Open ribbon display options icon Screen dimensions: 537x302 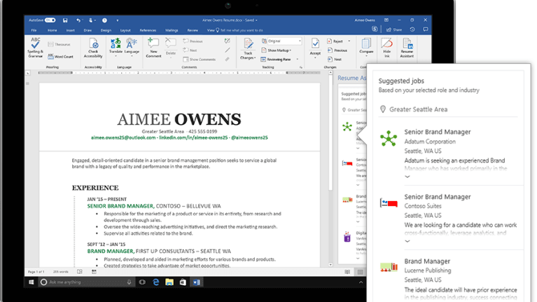[x=386, y=20]
